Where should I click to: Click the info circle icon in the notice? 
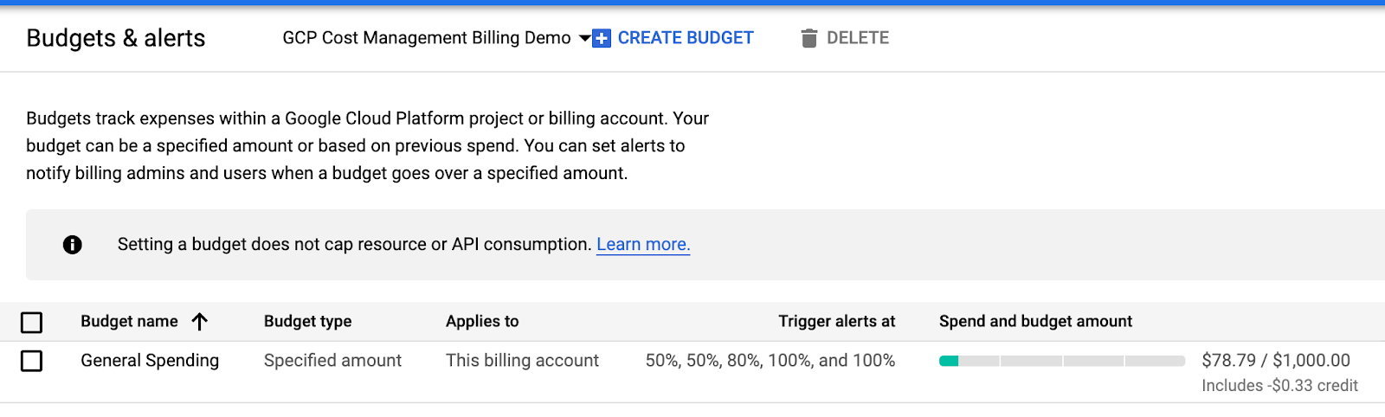[x=73, y=245]
